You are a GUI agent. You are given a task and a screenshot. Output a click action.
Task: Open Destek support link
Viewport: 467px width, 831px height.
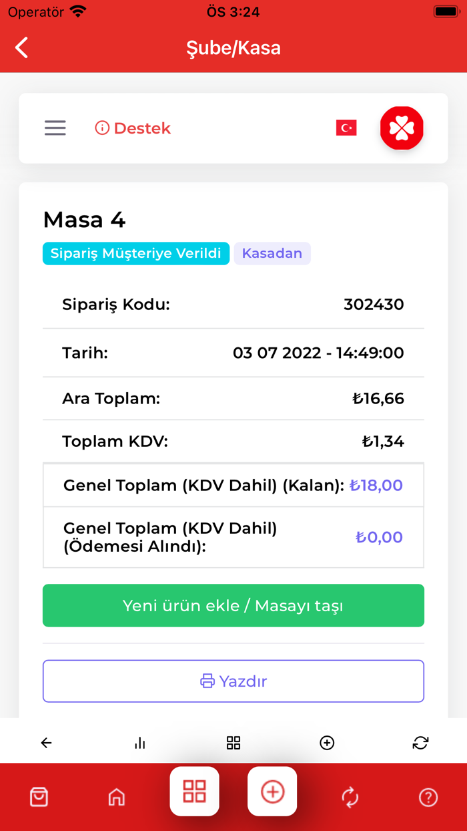click(x=132, y=128)
